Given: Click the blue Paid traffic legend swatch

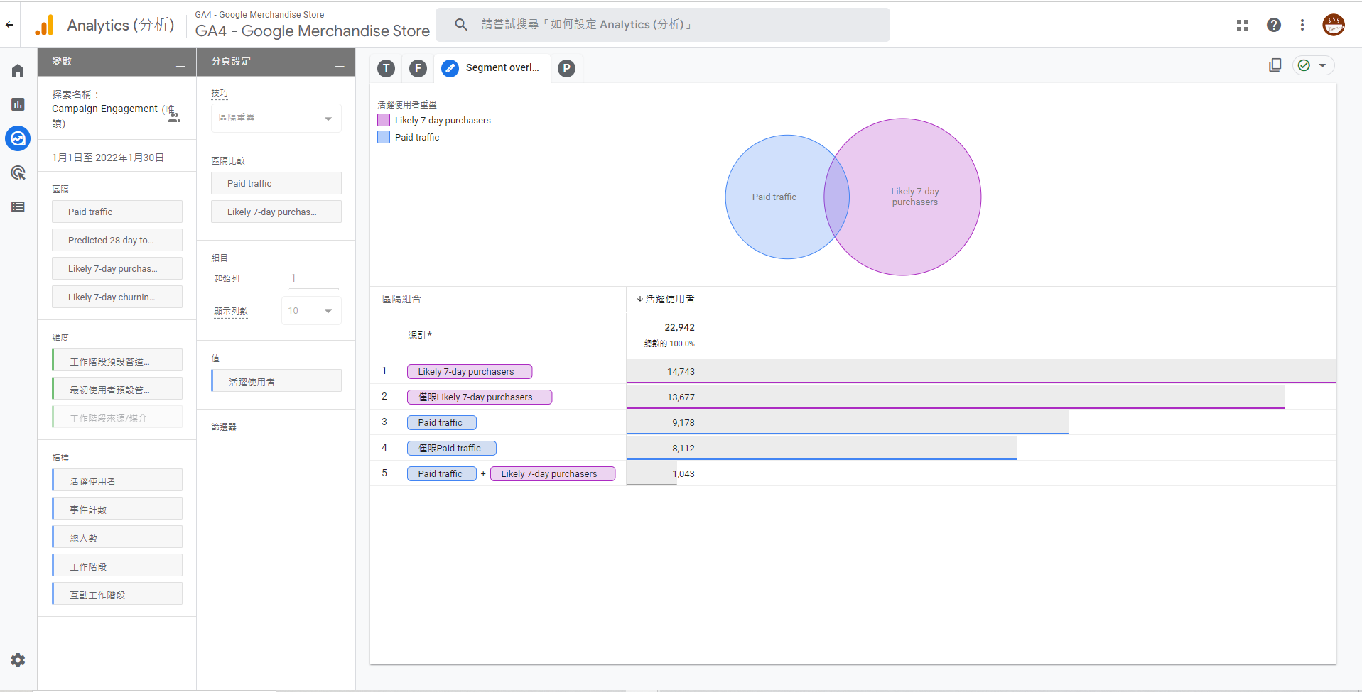Looking at the screenshot, I should pos(384,137).
